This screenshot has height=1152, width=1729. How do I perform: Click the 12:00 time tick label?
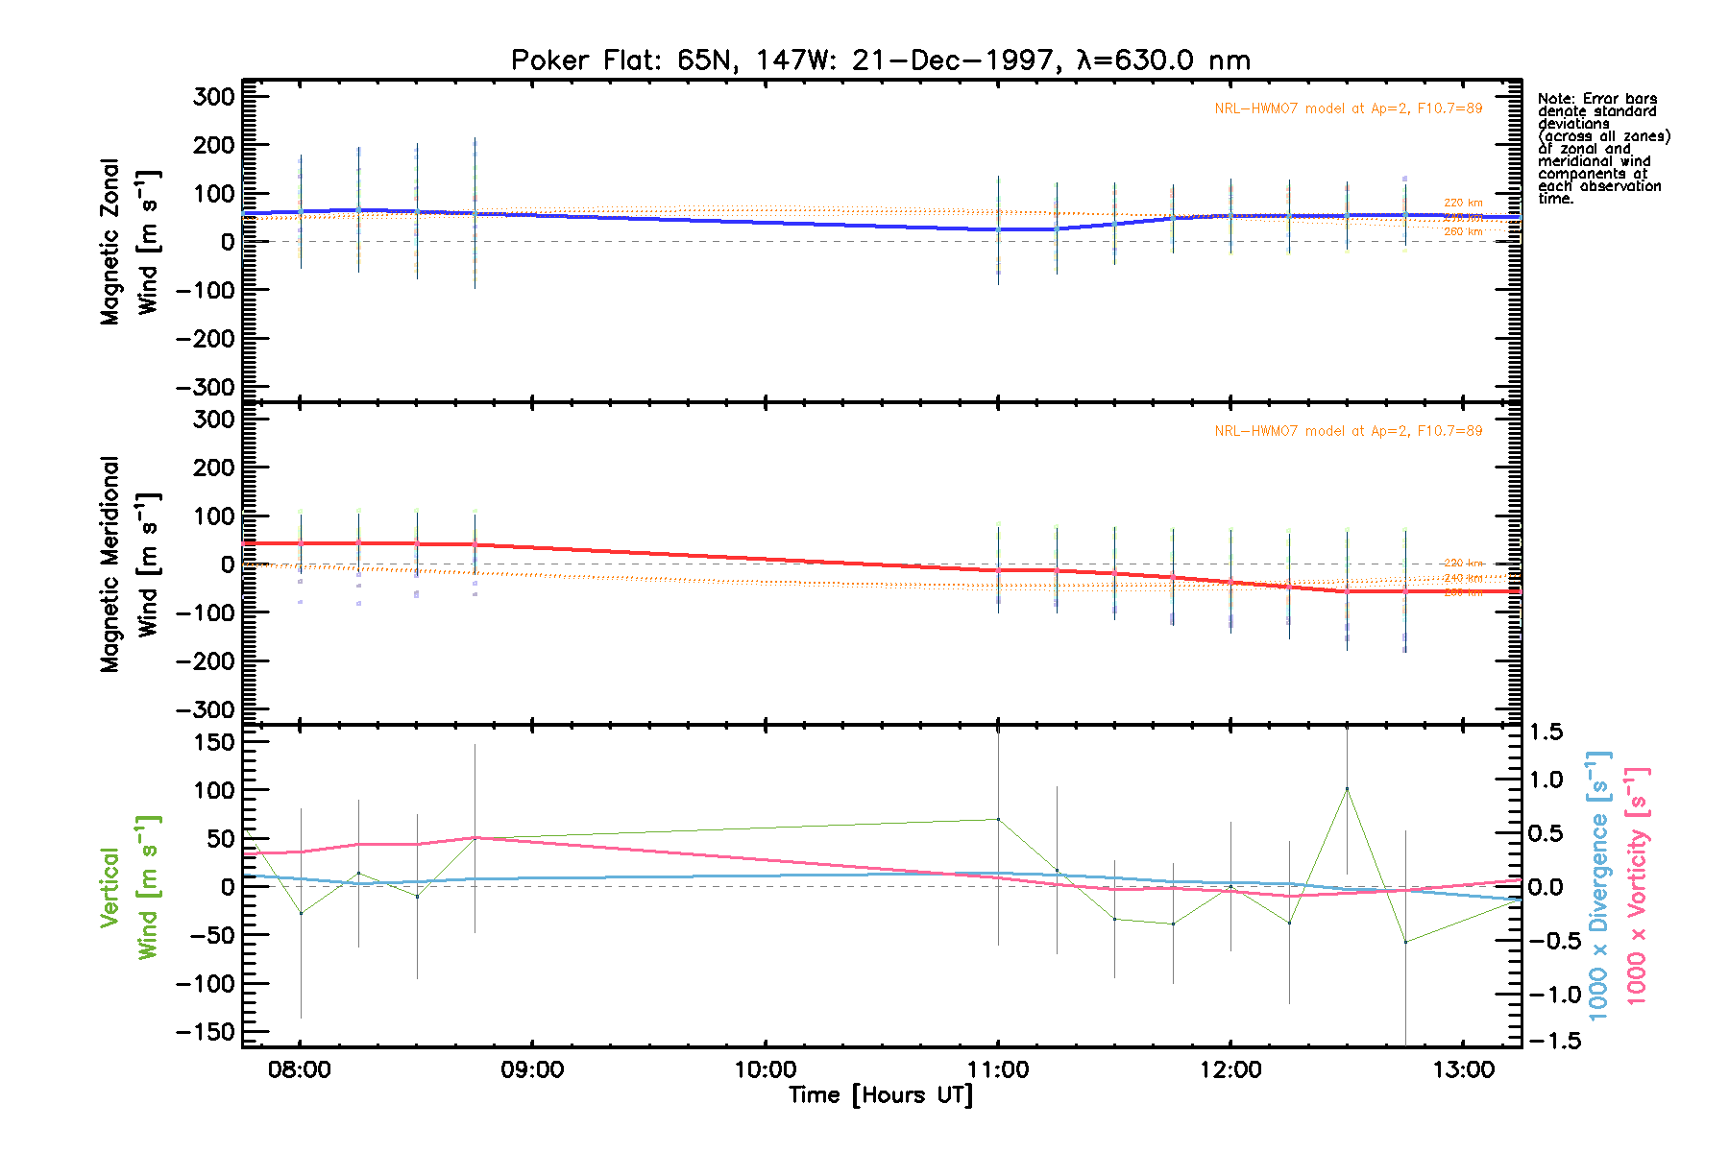pyautogui.click(x=1230, y=1069)
